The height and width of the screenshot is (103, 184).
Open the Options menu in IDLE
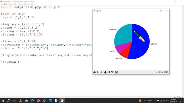20,4
